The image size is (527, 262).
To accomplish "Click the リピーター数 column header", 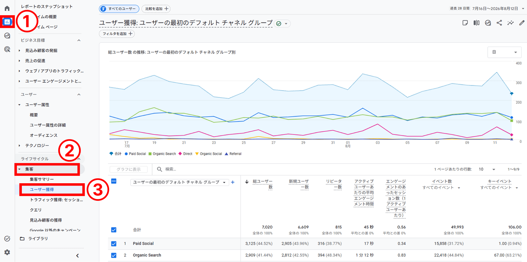I will pos(334,184).
